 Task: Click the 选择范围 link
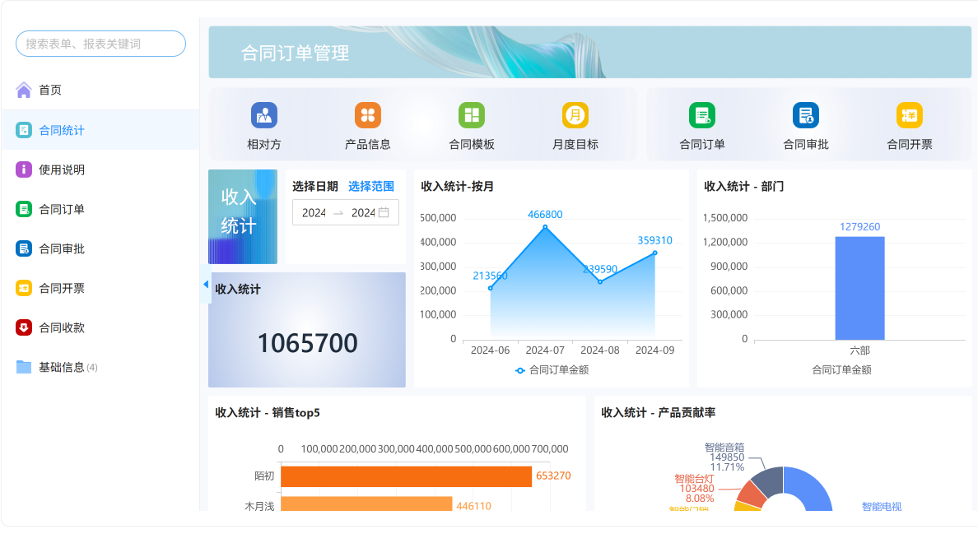coord(371,187)
